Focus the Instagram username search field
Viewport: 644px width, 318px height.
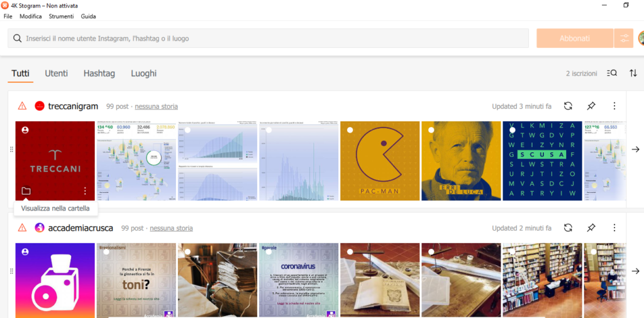point(268,38)
